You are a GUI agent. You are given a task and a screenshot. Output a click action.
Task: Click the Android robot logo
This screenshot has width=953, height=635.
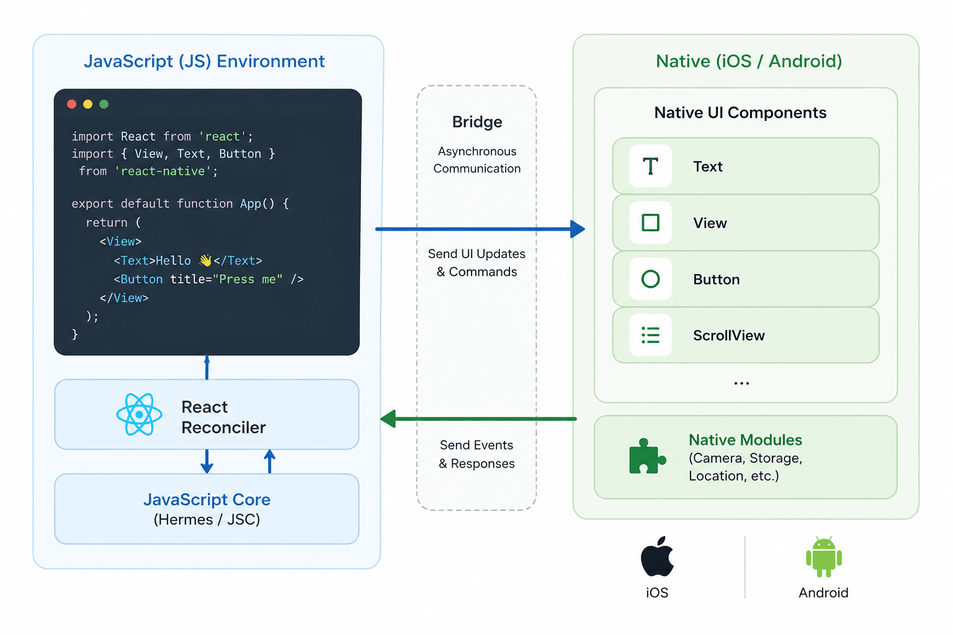coord(823,557)
